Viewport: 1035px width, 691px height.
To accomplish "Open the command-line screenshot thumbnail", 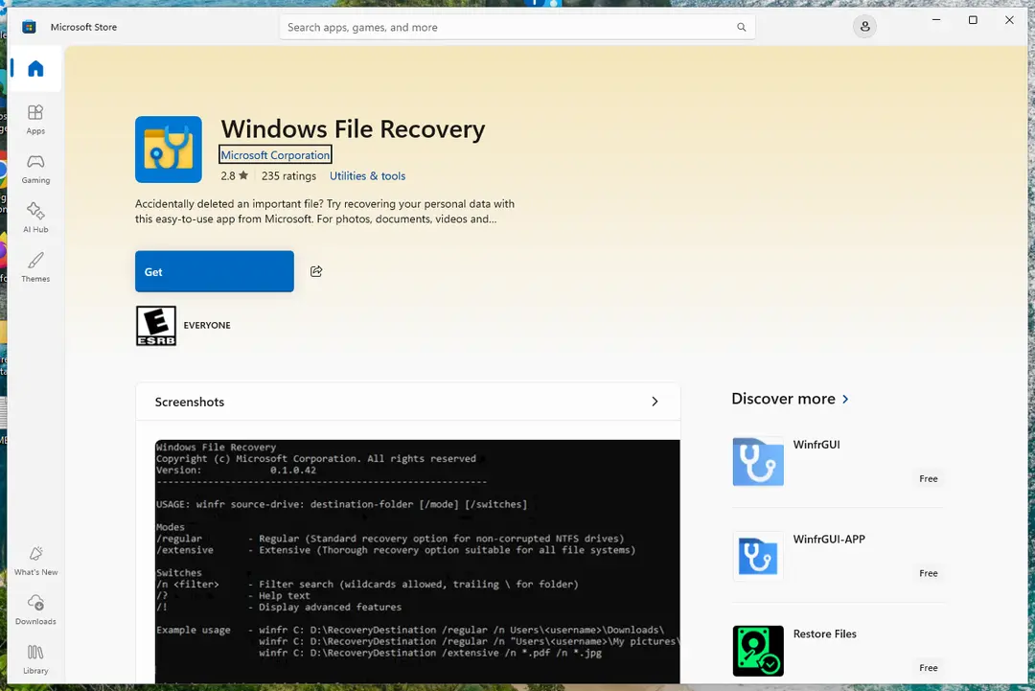I will tap(417, 562).
